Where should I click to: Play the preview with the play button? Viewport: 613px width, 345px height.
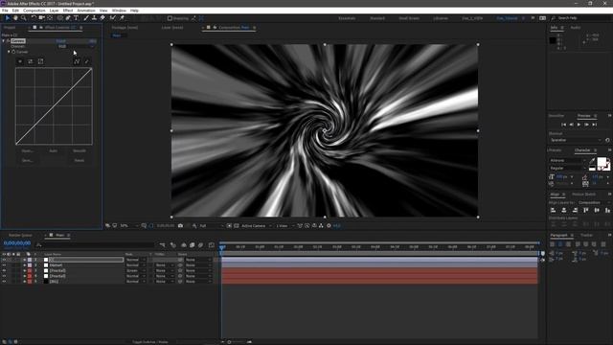[x=579, y=125]
